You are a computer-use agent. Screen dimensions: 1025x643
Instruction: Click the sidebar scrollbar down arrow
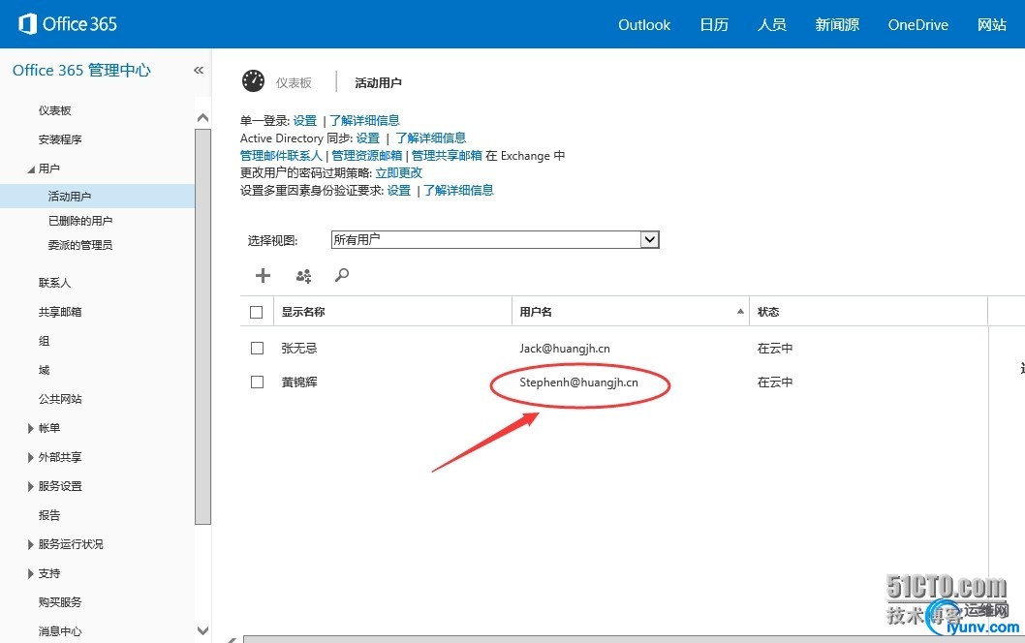202,630
